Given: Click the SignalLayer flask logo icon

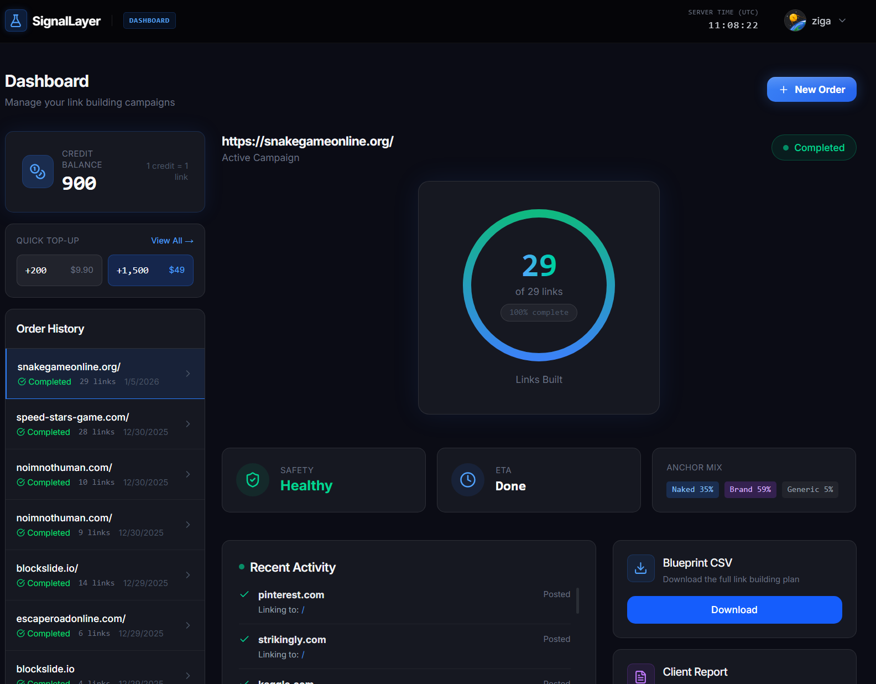Looking at the screenshot, I should pyautogui.click(x=16, y=21).
